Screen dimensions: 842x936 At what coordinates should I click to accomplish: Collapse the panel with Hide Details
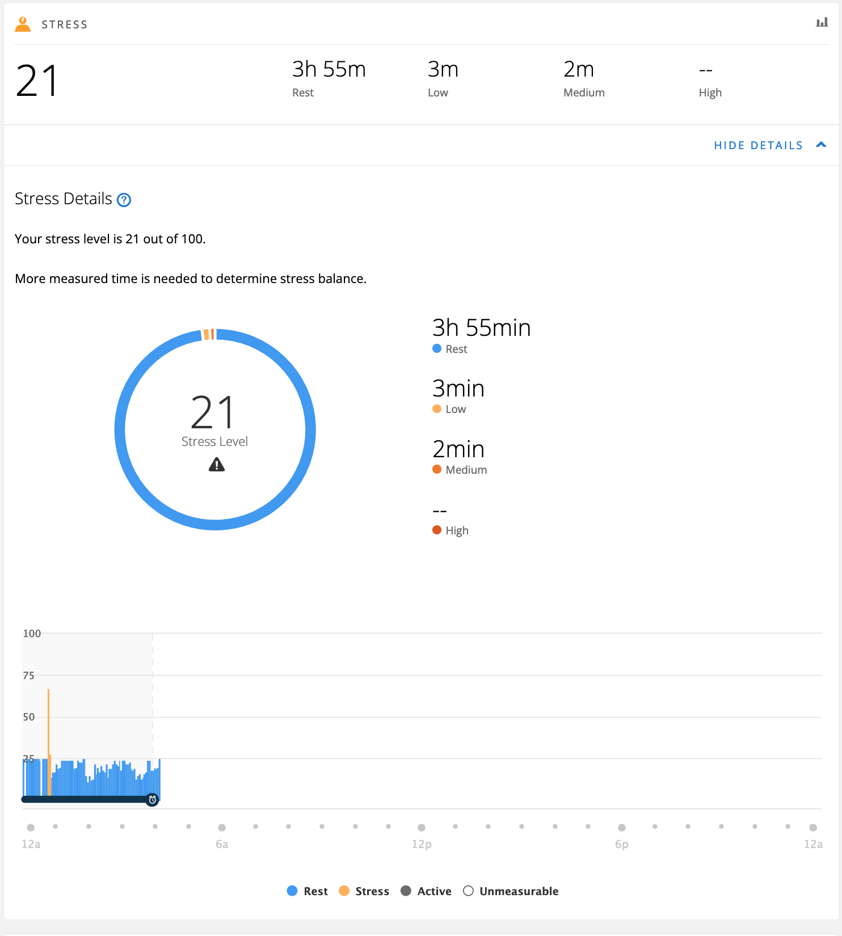[x=758, y=145]
